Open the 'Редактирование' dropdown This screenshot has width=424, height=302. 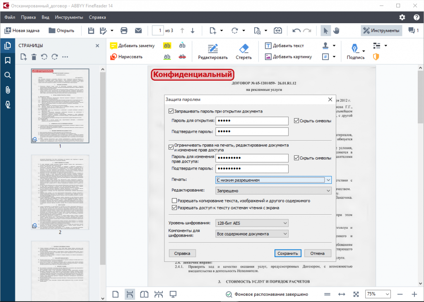click(x=273, y=191)
